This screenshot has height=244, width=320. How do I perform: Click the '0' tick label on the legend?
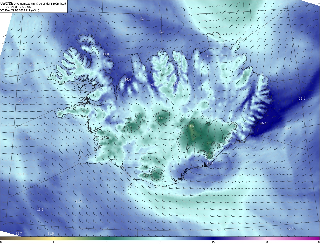pyautogui.click(x=1, y=242)
